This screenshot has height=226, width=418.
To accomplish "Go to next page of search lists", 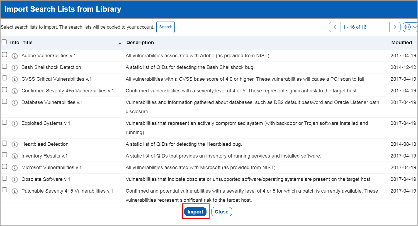I will tap(395, 27).
